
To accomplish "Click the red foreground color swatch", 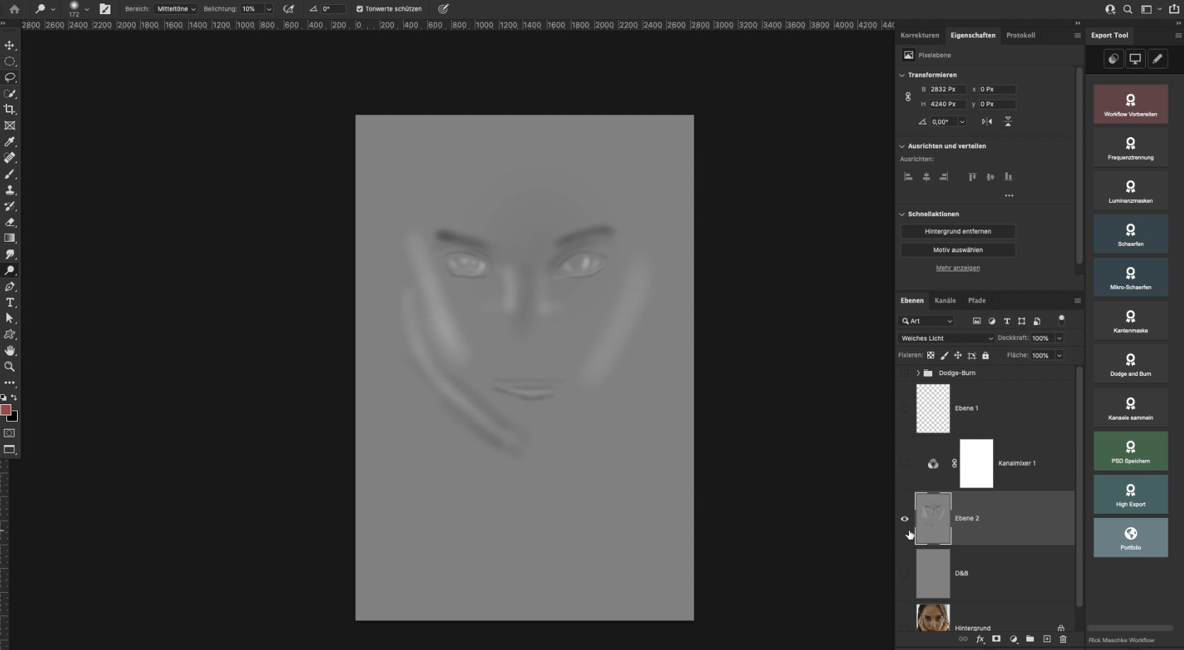I will (x=6, y=410).
